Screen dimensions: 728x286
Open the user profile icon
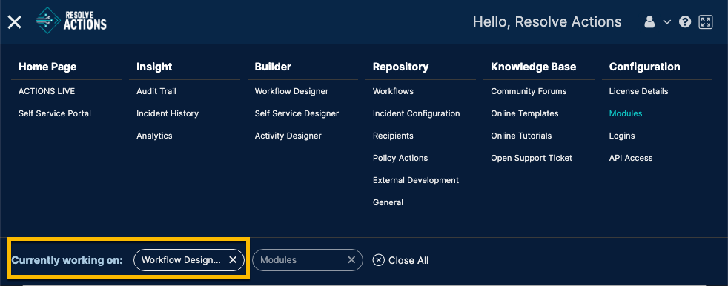[x=649, y=21]
